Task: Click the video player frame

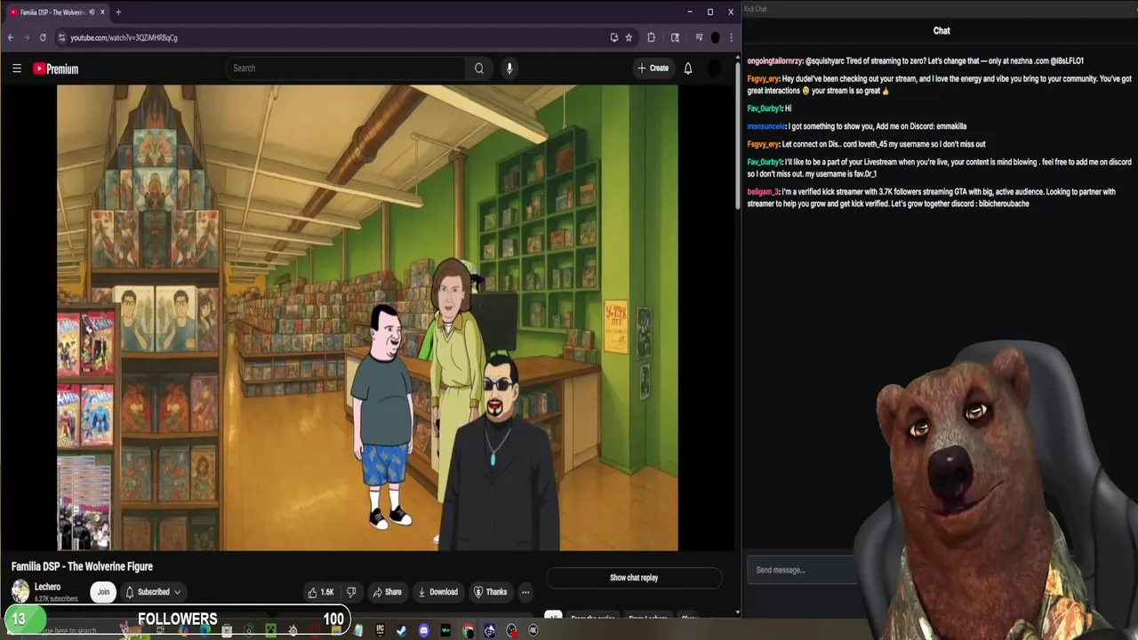Action: [367, 317]
